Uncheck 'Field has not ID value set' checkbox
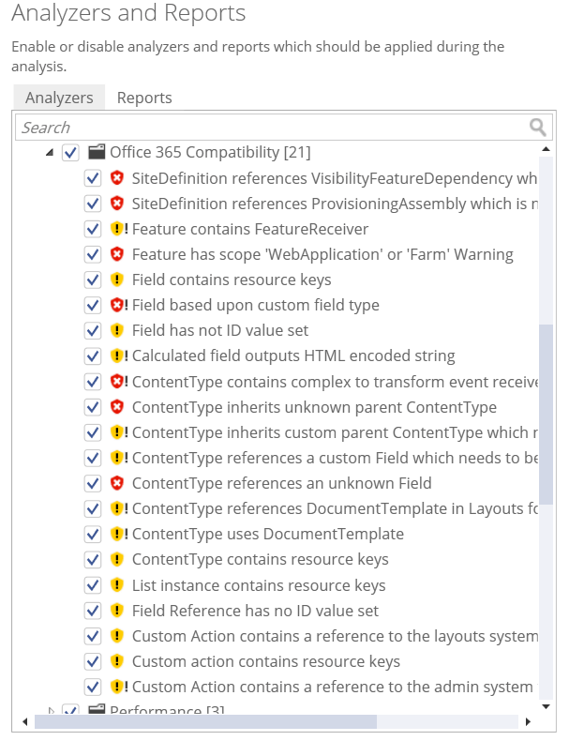 (x=93, y=331)
